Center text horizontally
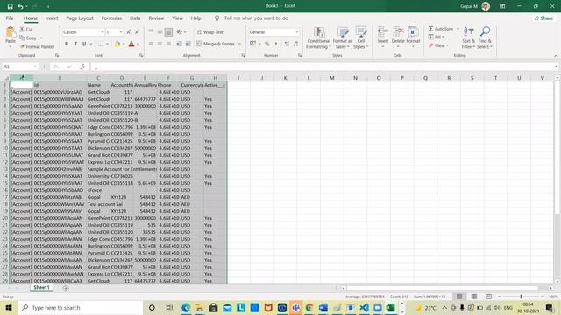Image resolution: width=561 pixels, height=315 pixels. click(x=160, y=44)
